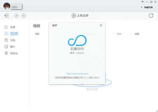
Task: Close the 关于 about dialog
Action: (x=101, y=25)
